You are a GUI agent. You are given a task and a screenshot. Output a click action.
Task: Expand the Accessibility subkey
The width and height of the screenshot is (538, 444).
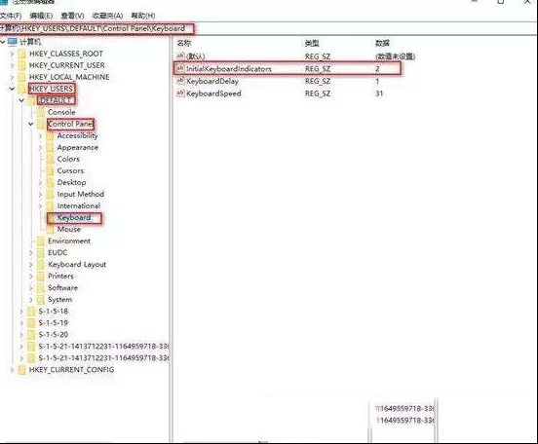click(x=40, y=136)
